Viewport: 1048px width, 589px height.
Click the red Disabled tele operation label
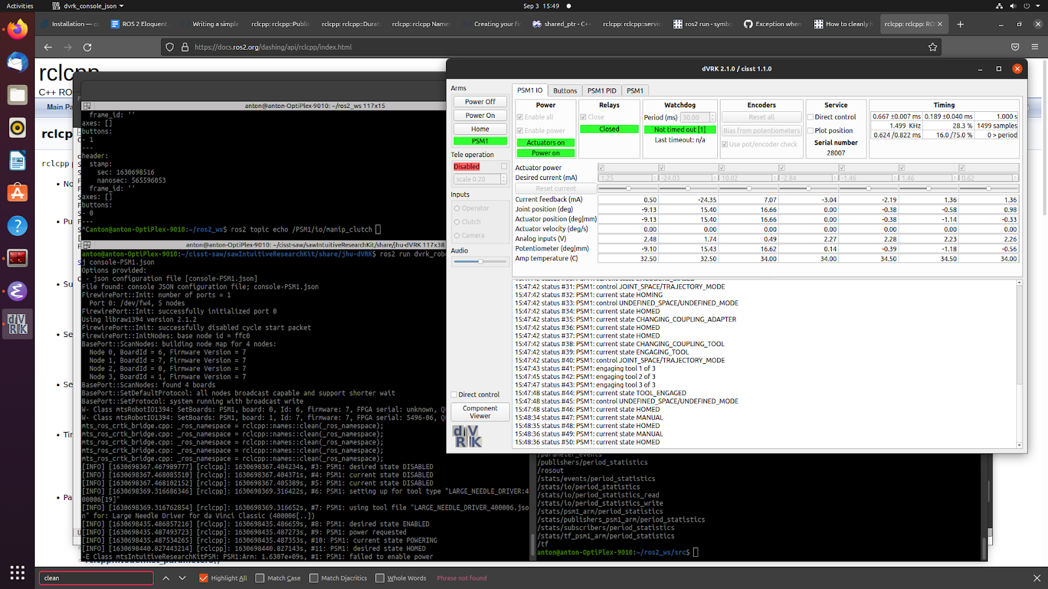[x=466, y=167]
